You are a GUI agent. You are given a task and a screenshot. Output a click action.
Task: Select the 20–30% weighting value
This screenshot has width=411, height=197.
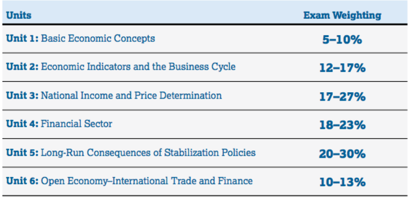342,154
